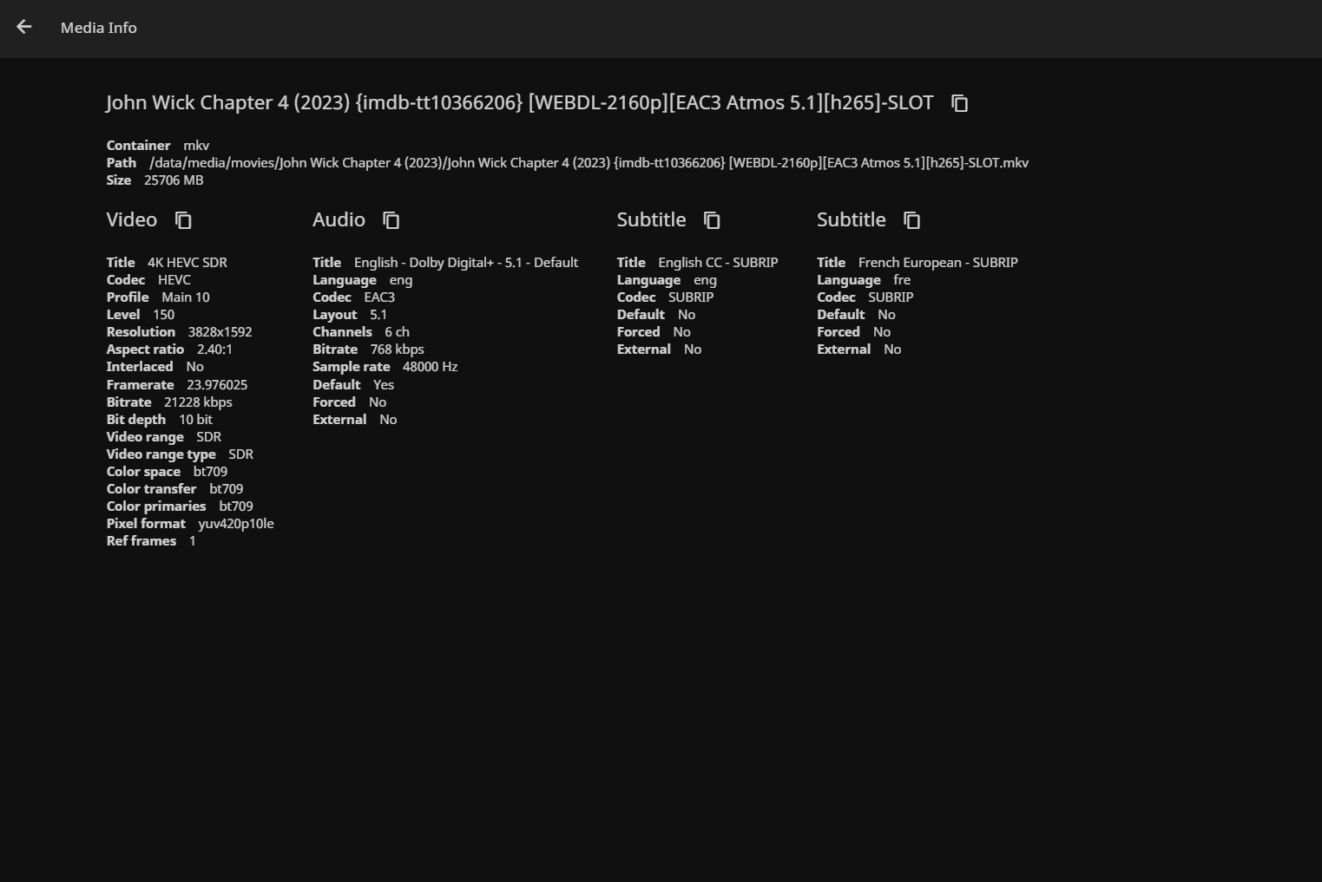
Task: Click the Audio section heading
Action: (x=339, y=219)
